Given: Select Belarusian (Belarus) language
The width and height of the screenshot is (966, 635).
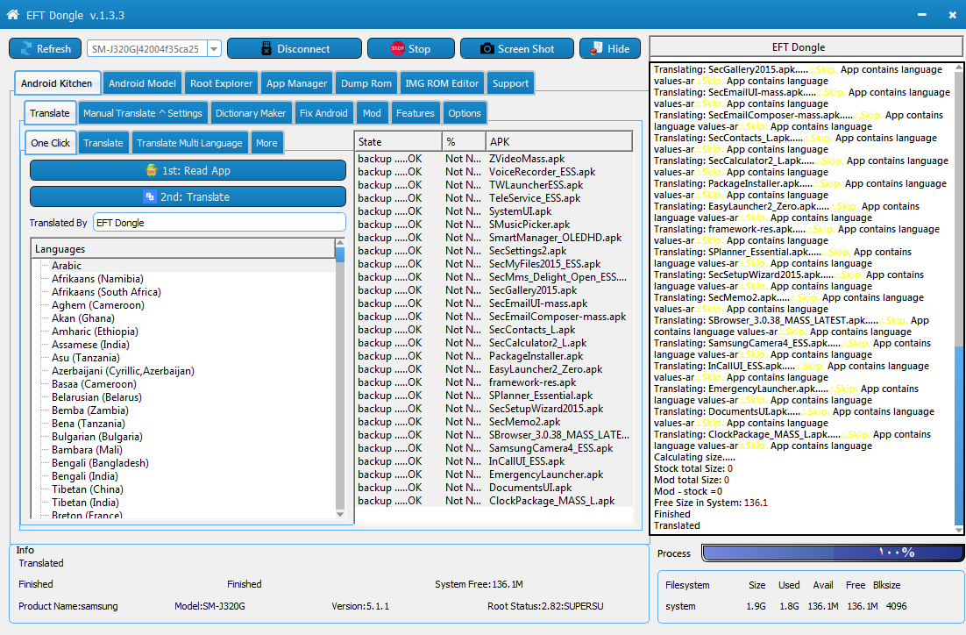Looking at the screenshot, I should click(x=96, y=397).
